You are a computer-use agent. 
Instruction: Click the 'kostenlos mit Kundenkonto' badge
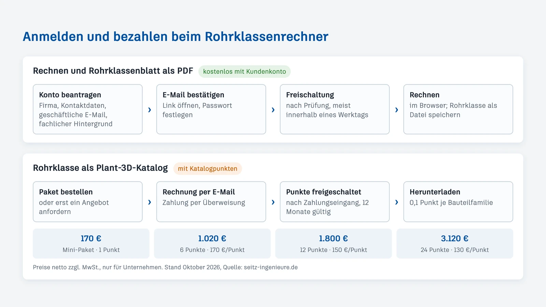coord(245,71)
